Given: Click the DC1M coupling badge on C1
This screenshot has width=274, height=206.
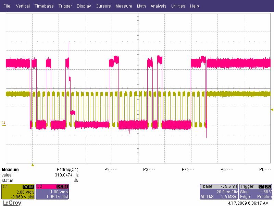Looking at the screenshot, I should 28,187.
